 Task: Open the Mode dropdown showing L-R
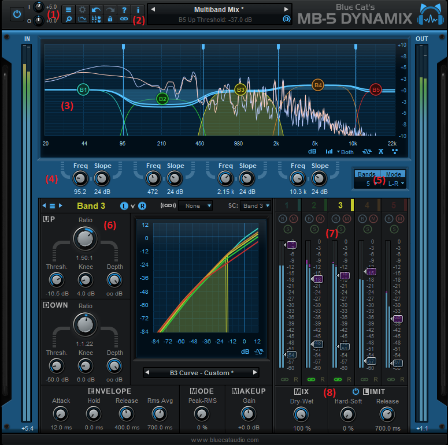(x=394, y=184)
